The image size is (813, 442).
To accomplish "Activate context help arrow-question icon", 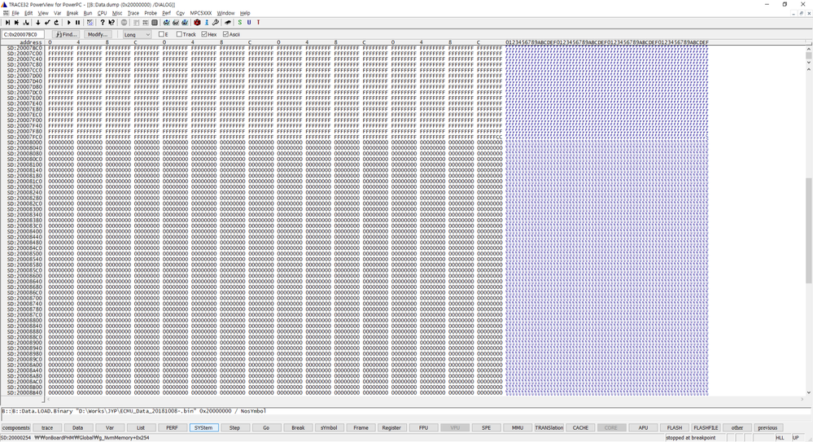I will (x=111, y=22).
